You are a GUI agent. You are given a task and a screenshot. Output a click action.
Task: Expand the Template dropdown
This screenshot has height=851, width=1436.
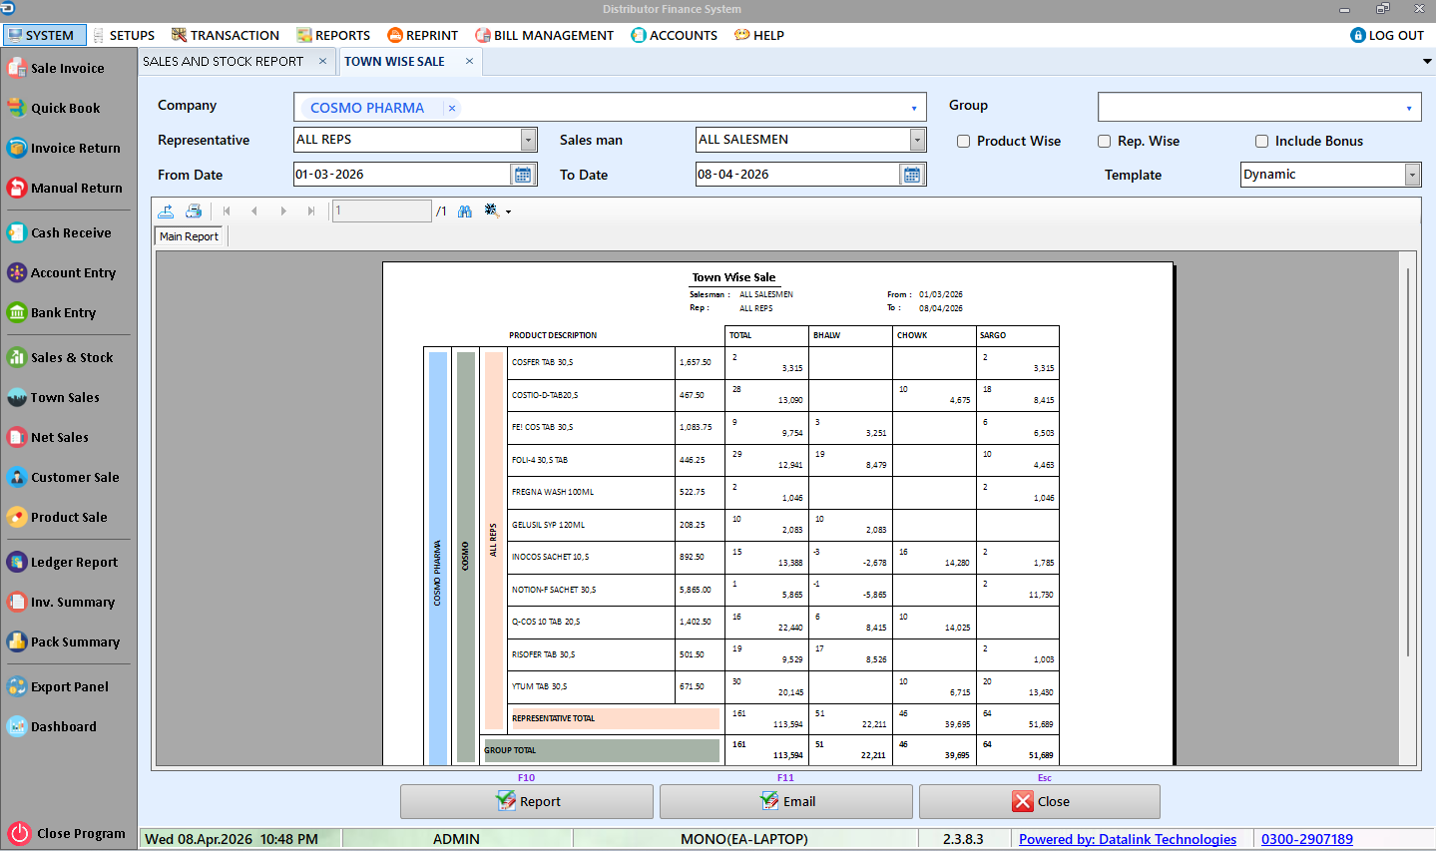[x=1412, y=175]
